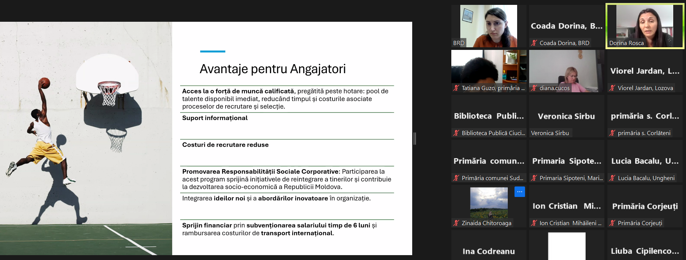Click muted mic icon beside Primăria Corjeuți label
The width and height of the screenshot is (686, 260).
(x=612, y=223)
